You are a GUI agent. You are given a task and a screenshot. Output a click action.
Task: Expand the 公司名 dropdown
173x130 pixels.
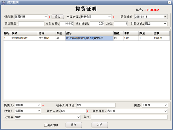click(78, 117)
